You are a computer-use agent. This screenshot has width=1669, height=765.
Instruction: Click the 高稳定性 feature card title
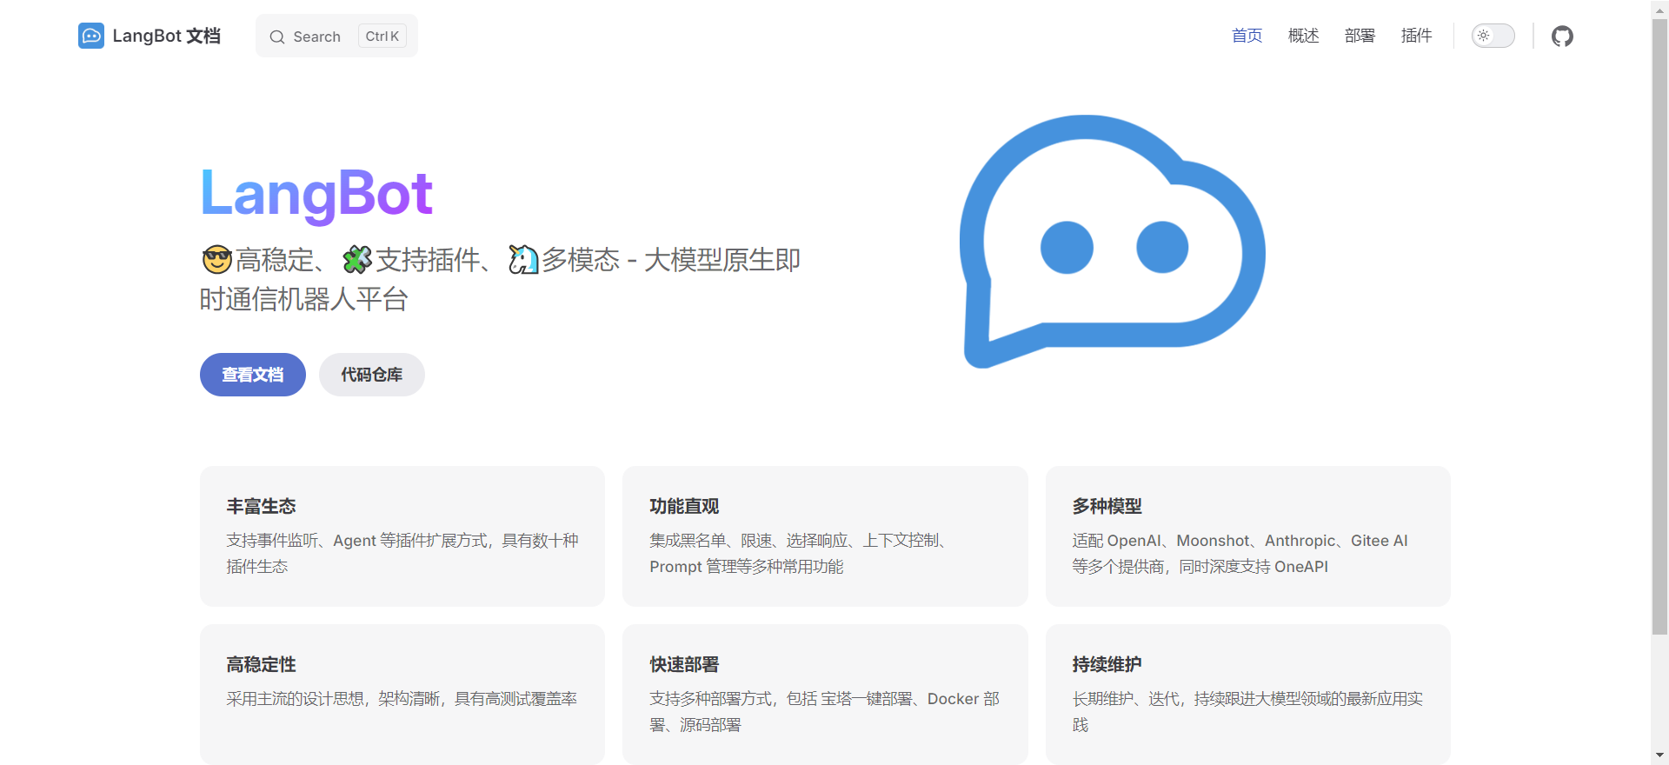pyautogui.click(x=261, y=664)
